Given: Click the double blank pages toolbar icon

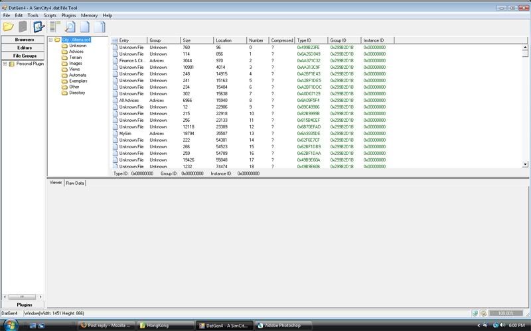Looking at the screenshot, I should [x=100, y=26].
